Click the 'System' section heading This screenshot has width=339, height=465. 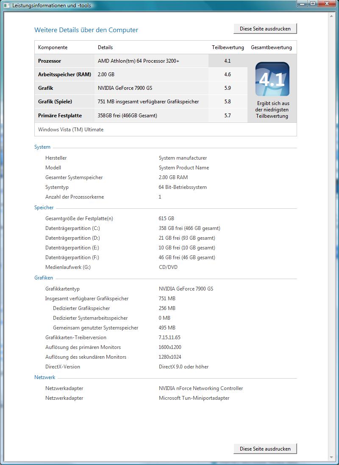[42, 147]
